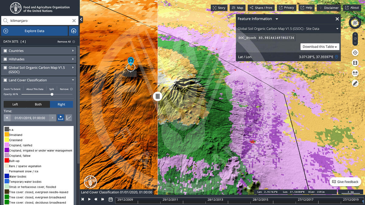The width and height of the screenshot is (365, 205).
Task: Click the compass gyroscope control
Action: (355, 23)
